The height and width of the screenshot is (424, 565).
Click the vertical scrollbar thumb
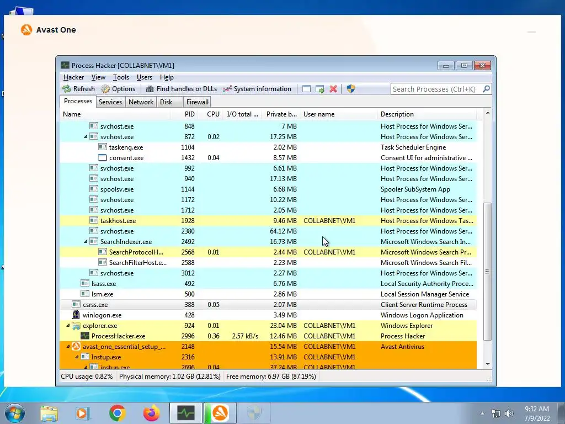point(487,272)
